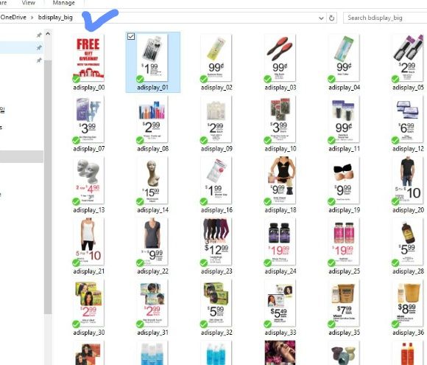Select the adisplay_09 file thumbnail
The width and height of the screenshot is (427, 365).
pos(216,119)
